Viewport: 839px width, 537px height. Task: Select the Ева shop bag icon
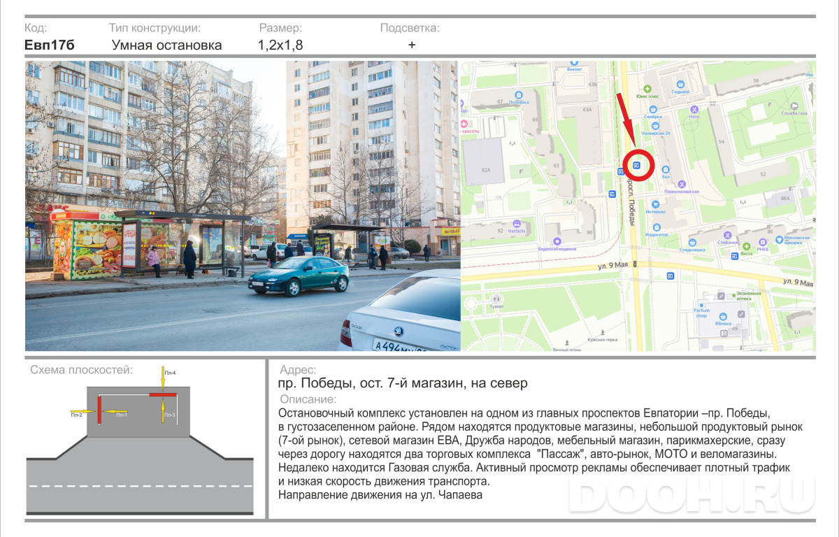pos(666,169)
